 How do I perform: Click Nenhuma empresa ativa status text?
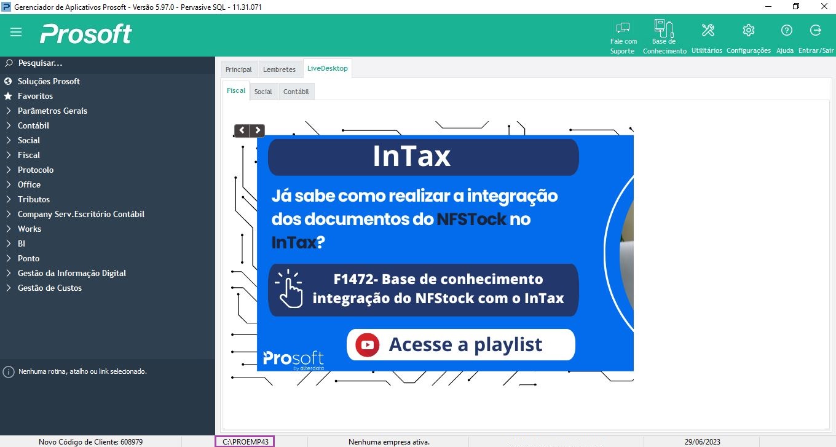click(389, 441)
